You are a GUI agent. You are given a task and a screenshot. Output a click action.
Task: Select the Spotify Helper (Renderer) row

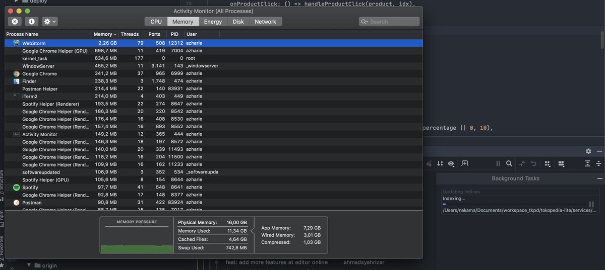click(x=214, y=104)
